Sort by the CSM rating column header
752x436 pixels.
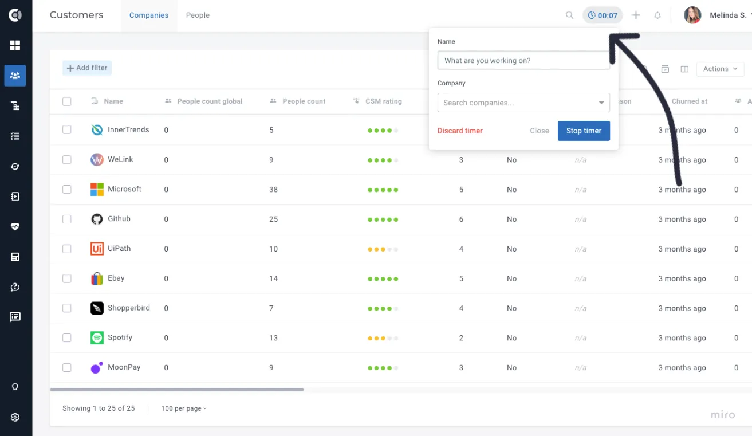tap(384, 101)
